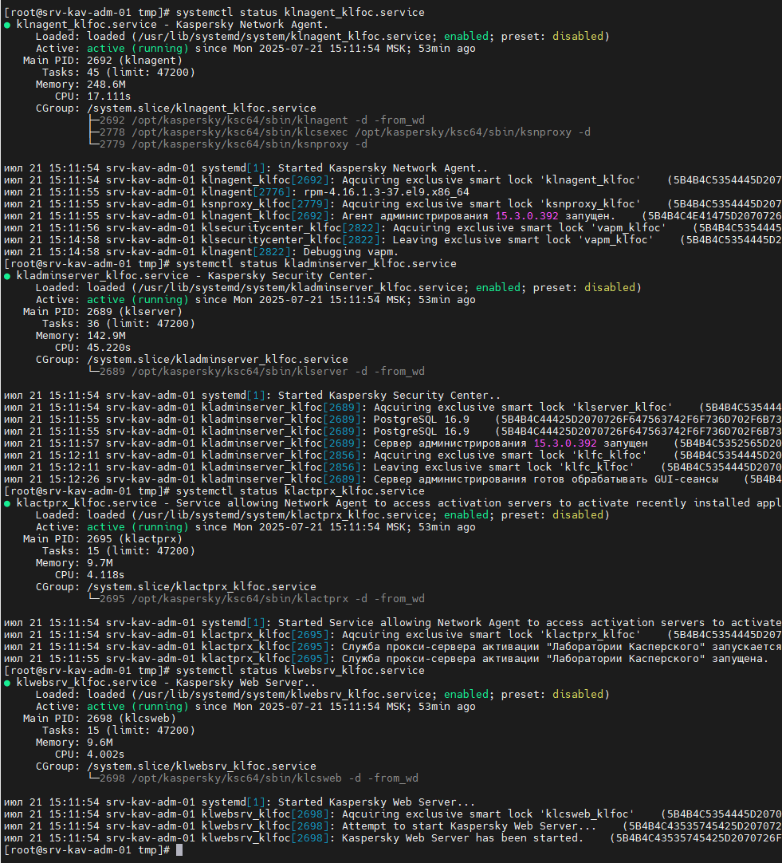Screen dimensions: 782x863
Task: Click the log text 'Started Kaspersky Network Agent..'
Action: [x=382, y=167]
